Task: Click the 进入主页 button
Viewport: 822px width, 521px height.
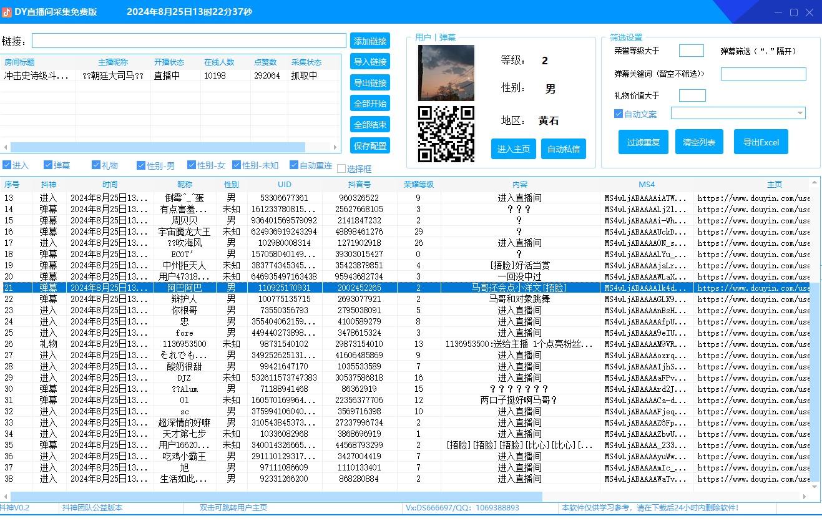Action: tap(513, 149)
